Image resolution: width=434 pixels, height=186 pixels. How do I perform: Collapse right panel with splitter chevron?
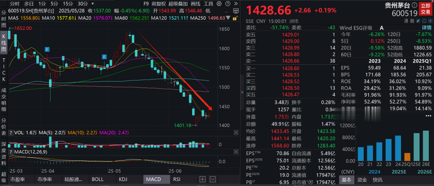coord(242,92)
